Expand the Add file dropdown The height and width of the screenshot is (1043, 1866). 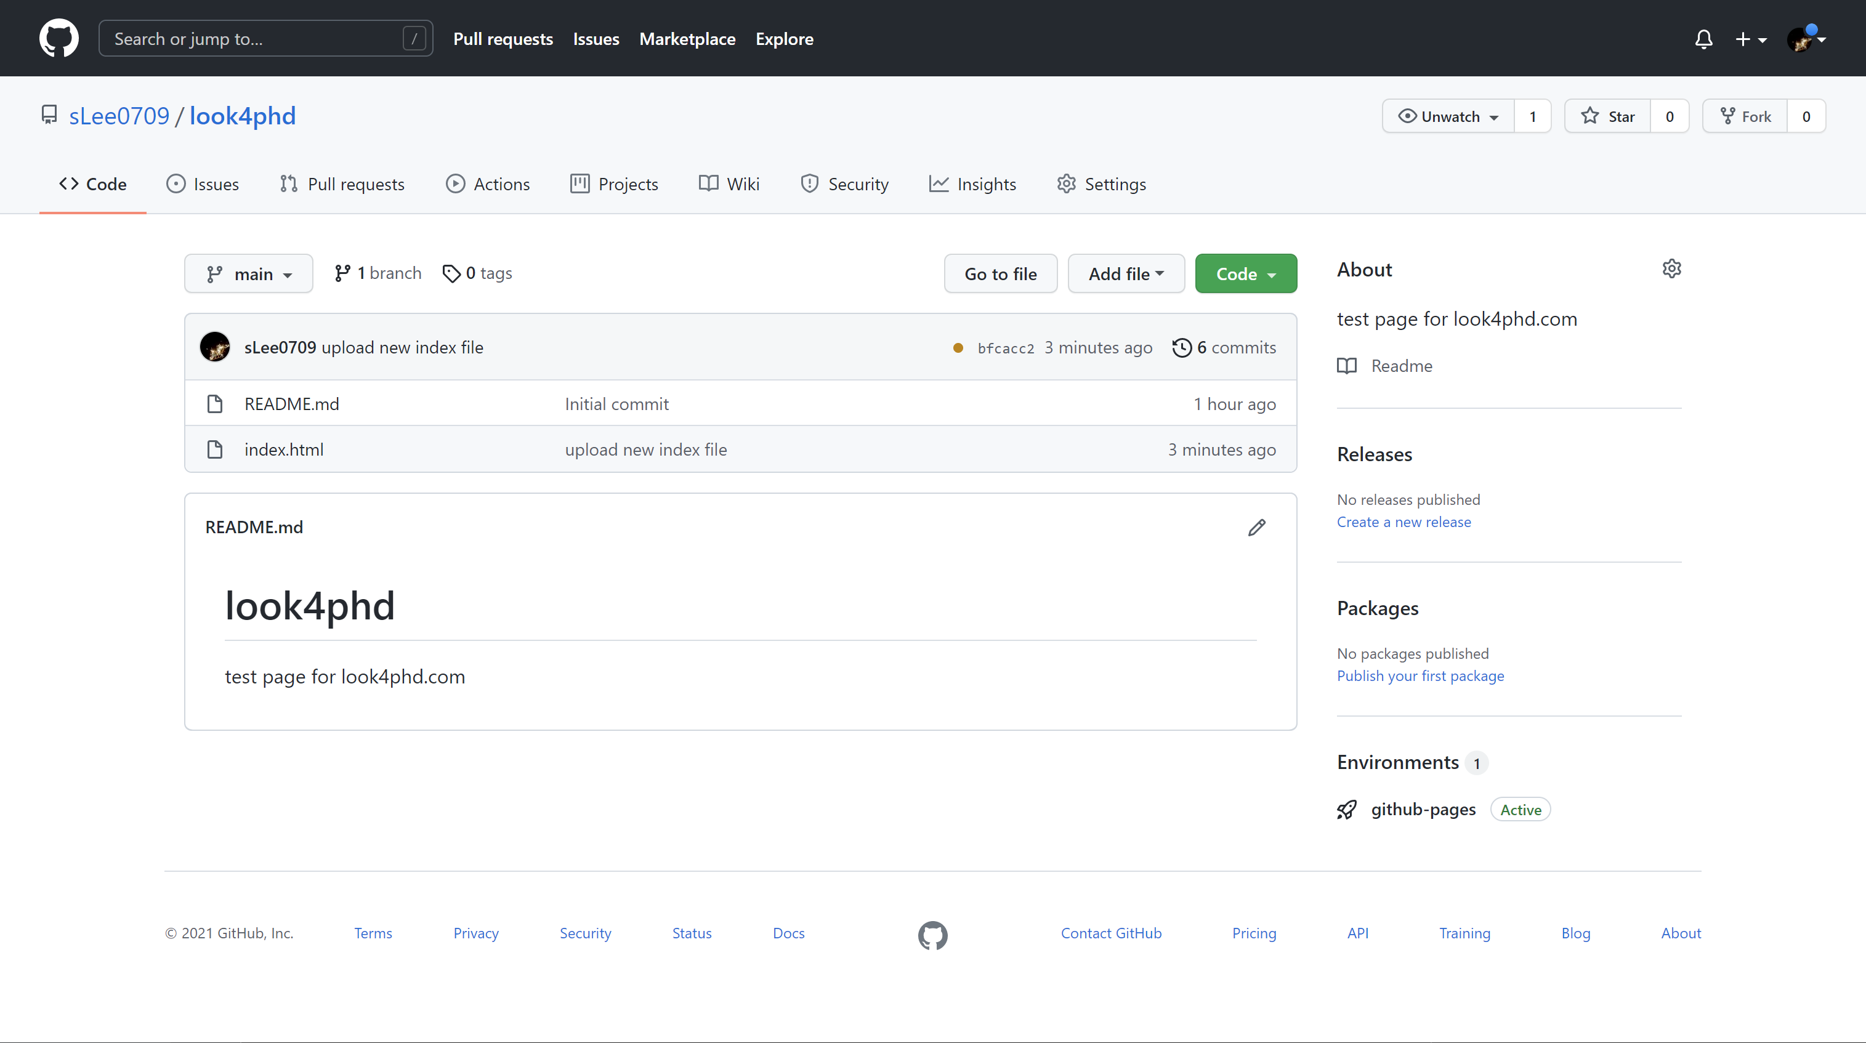click(1126, 274)
